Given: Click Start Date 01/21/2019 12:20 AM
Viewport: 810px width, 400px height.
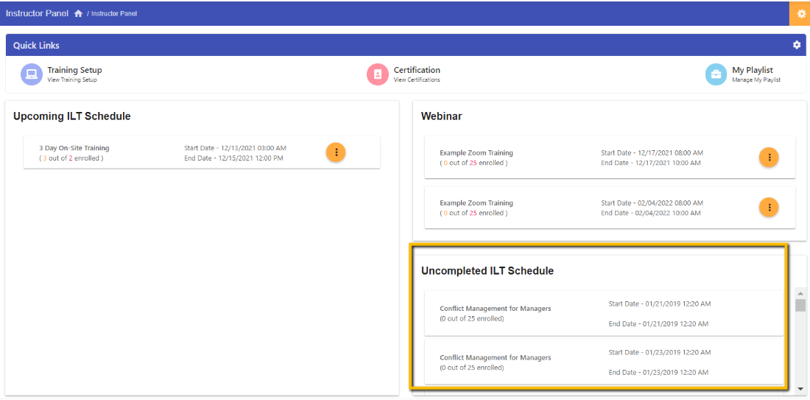Looking at the screenshot, I should [x=660, y=304].
